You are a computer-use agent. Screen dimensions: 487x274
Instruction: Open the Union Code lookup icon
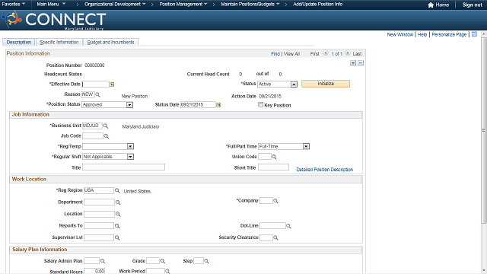274,157
